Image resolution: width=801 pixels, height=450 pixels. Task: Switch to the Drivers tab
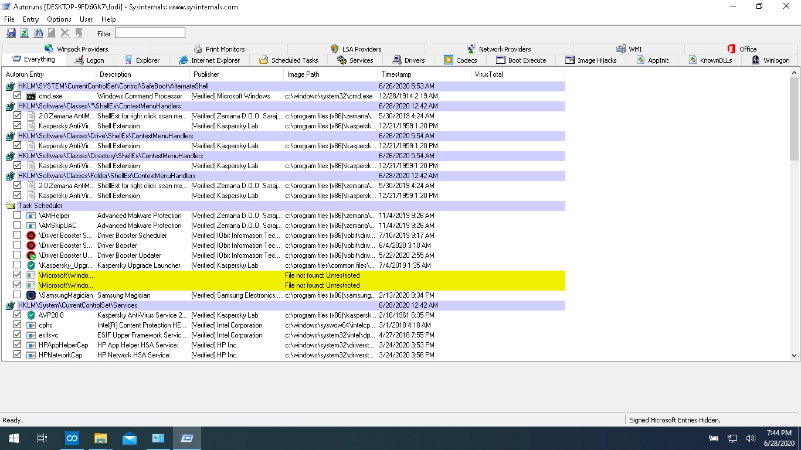[x=408, y=60]
